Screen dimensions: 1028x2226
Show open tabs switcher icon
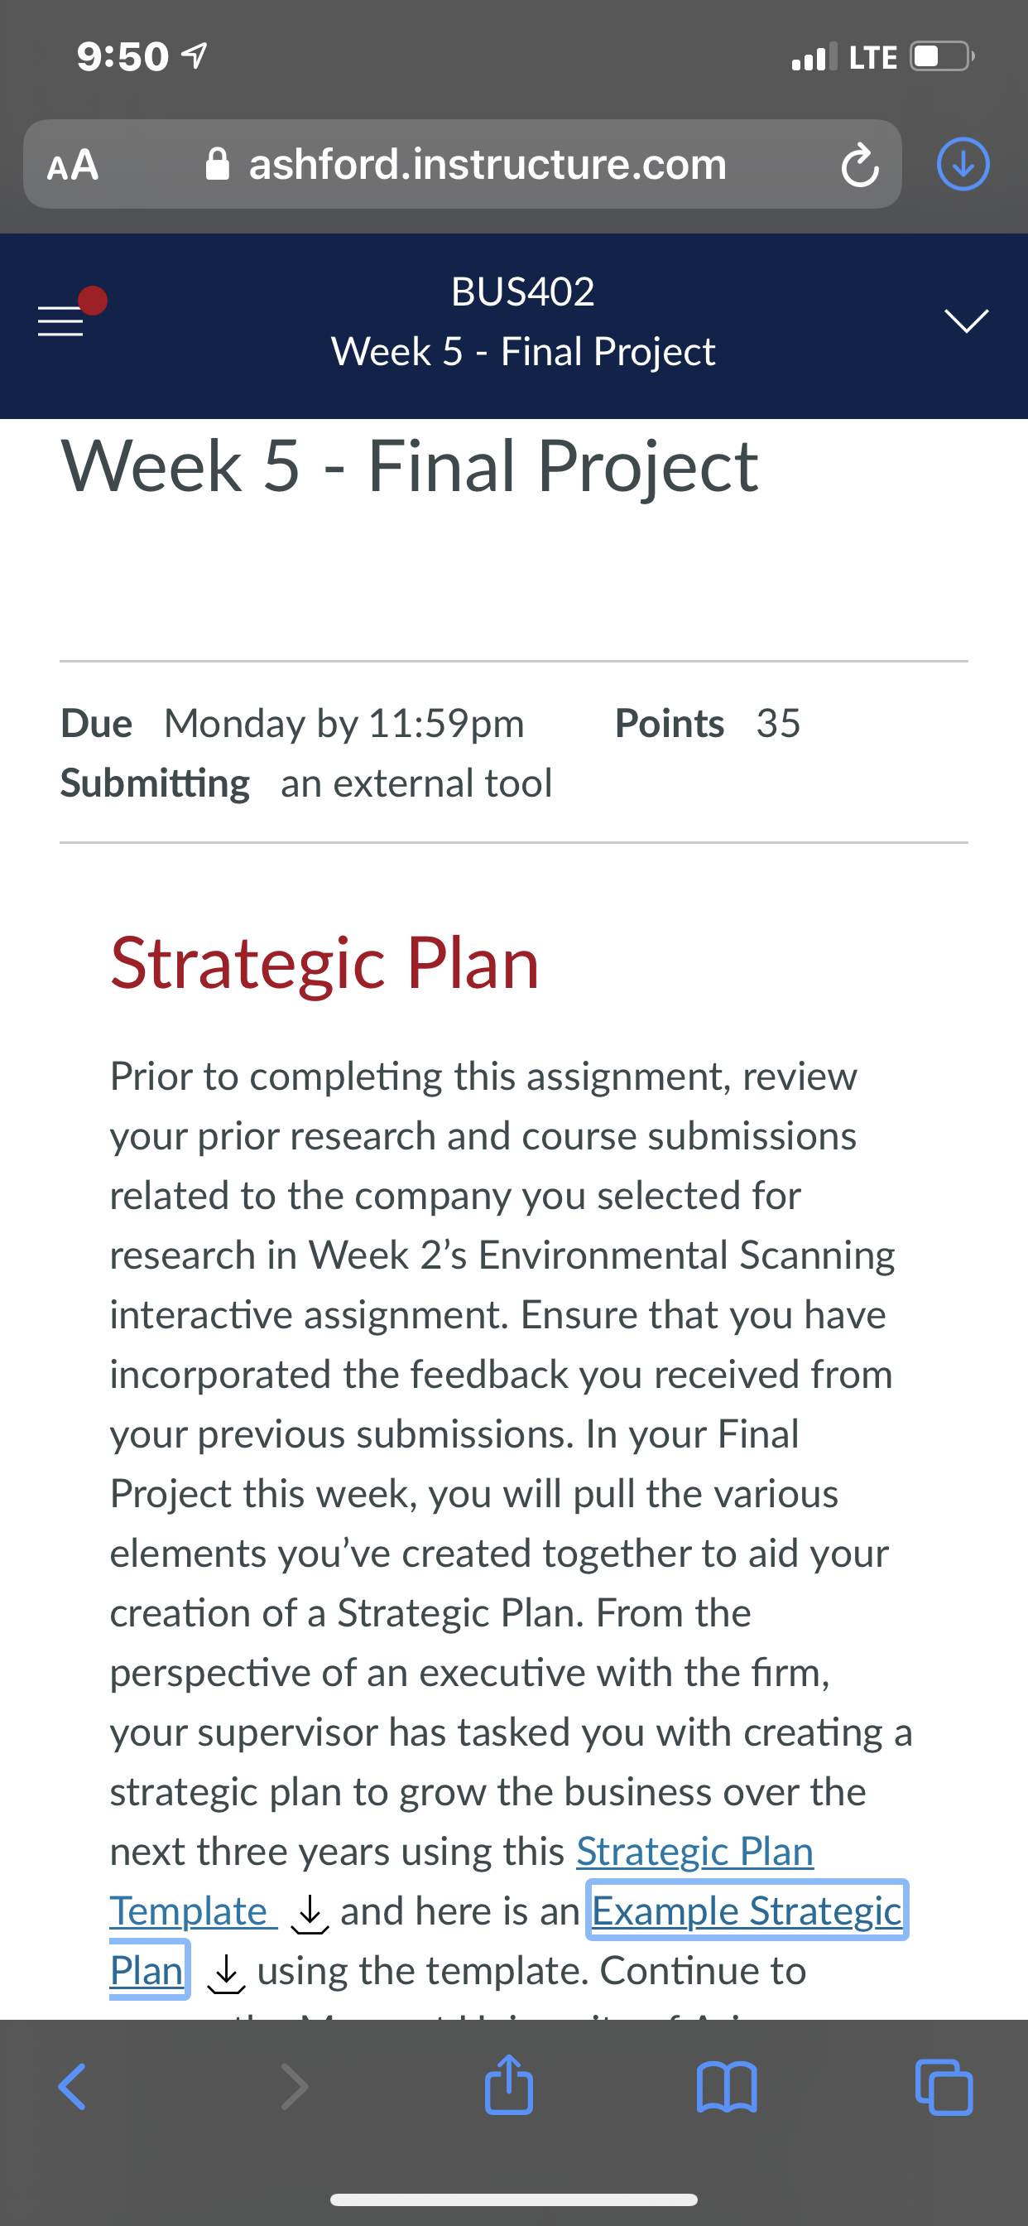944,2087
